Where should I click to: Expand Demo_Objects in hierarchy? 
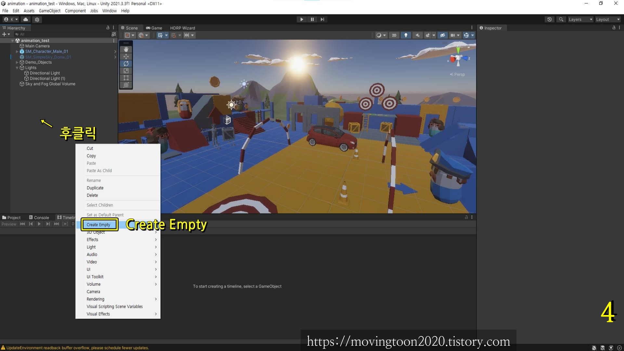[x=17, y=62]
